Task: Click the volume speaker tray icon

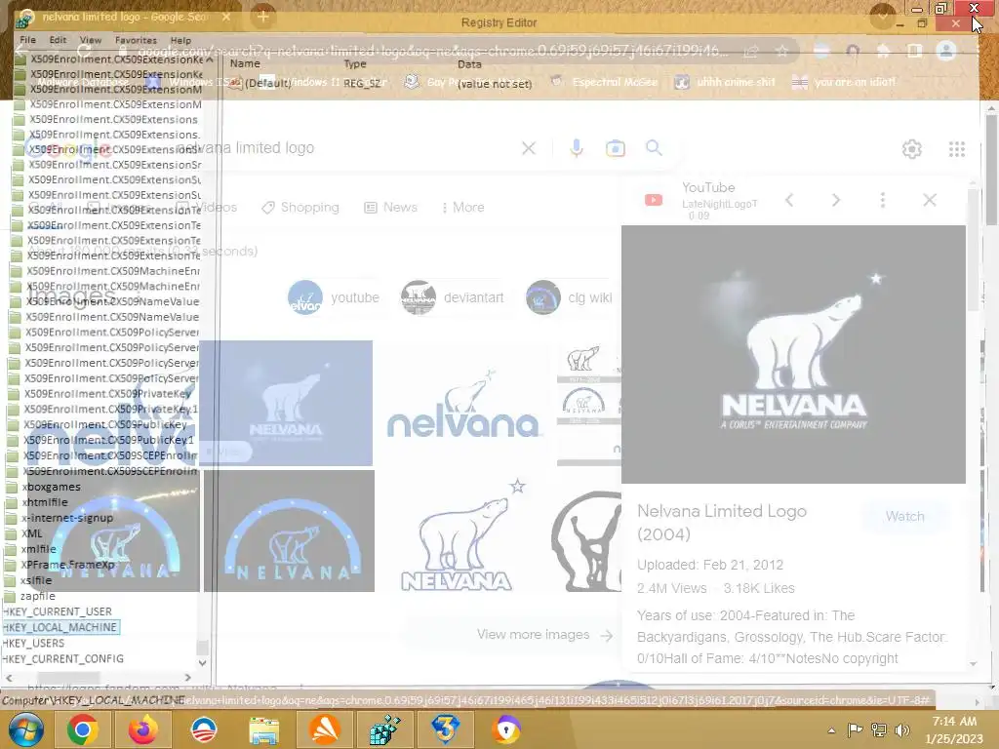Action: coord(902,729)
